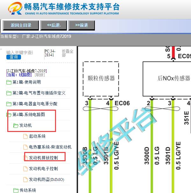The width and height of the screenshot is (191, 193).
Task: Click the open folder icon beside 第4篇-系统电路图
Action: 9,115
